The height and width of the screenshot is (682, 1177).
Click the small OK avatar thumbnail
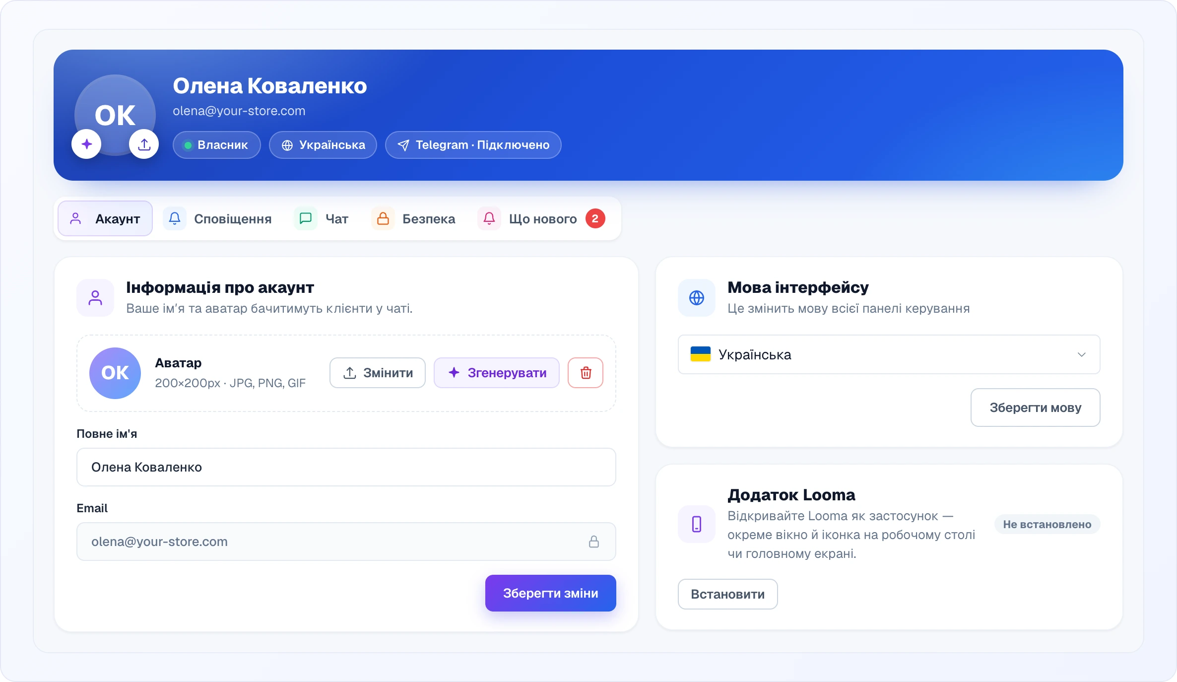[x=115, y=373]
